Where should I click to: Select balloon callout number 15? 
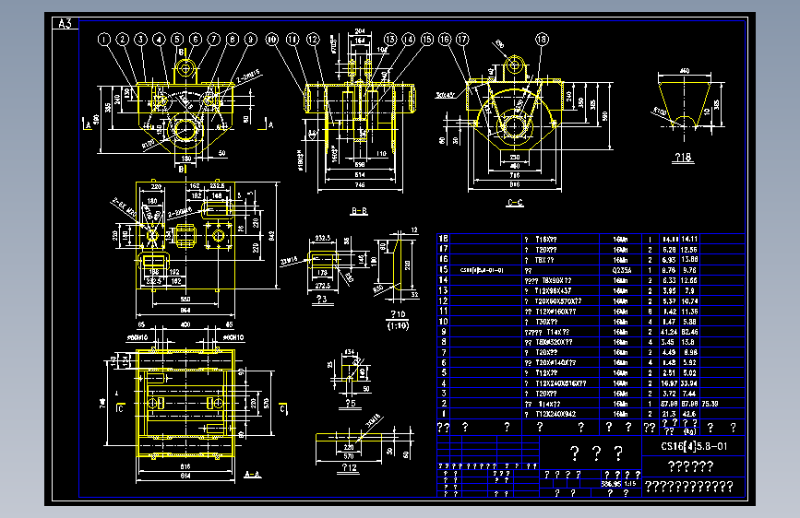(x=426, y=40)
